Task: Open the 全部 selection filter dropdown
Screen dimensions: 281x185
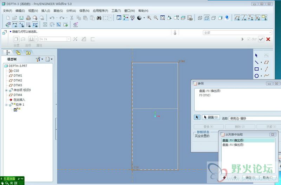Action: pos(270,33)
